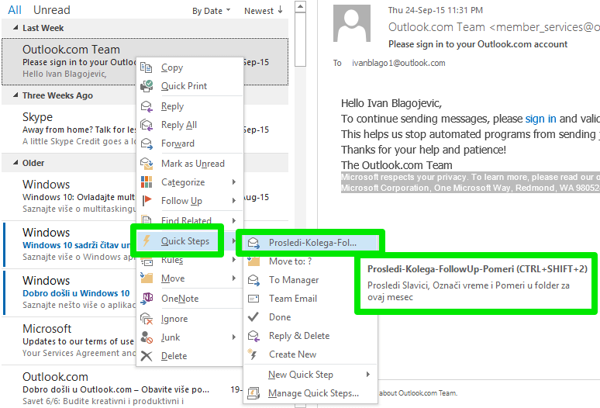The image size is (600, 408).
Task: Click the Forward envelope icon
Action: pyautogui.click(x=147, y=143)
